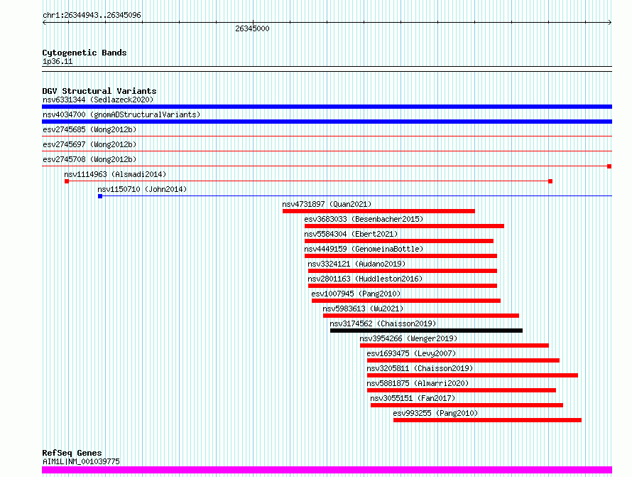The width and height of the screenshot is (632, 477).
Task: Select the red nsv3324121 variant bar
Action: (x=403, y=271)
